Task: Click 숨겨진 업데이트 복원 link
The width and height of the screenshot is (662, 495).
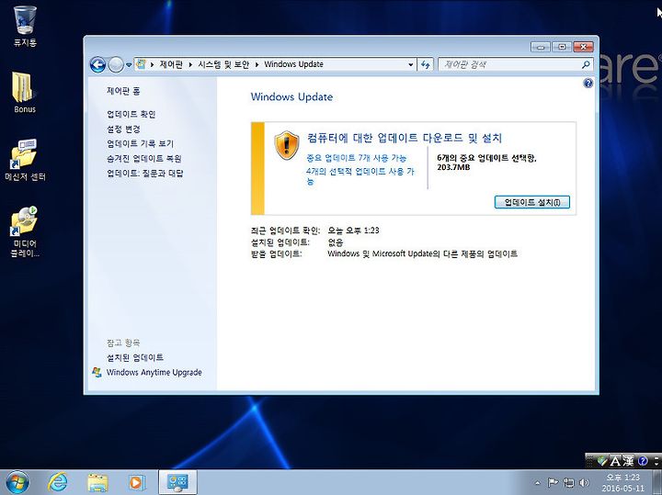Action: 144,159
